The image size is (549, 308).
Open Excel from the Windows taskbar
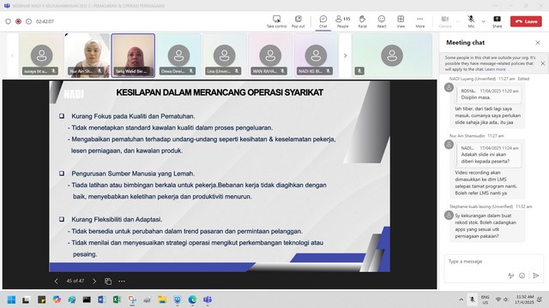(x=117, y=299)
